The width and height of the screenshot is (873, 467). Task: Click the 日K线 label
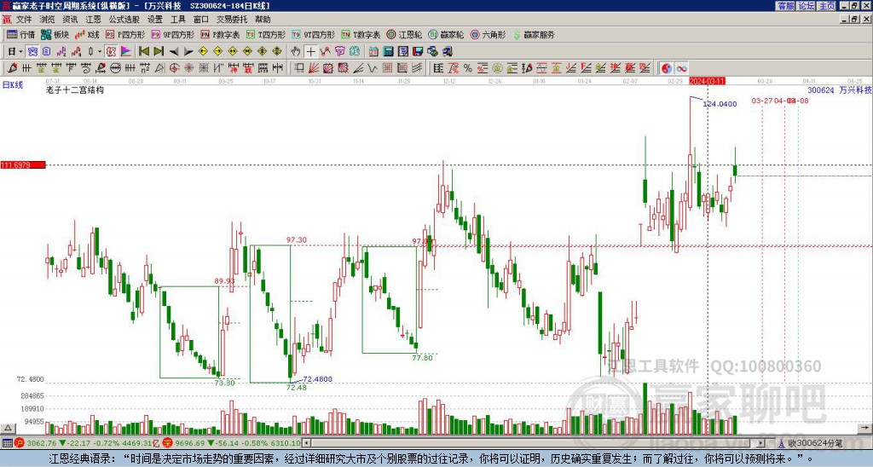pyautogui.click(x=12, y=85)
